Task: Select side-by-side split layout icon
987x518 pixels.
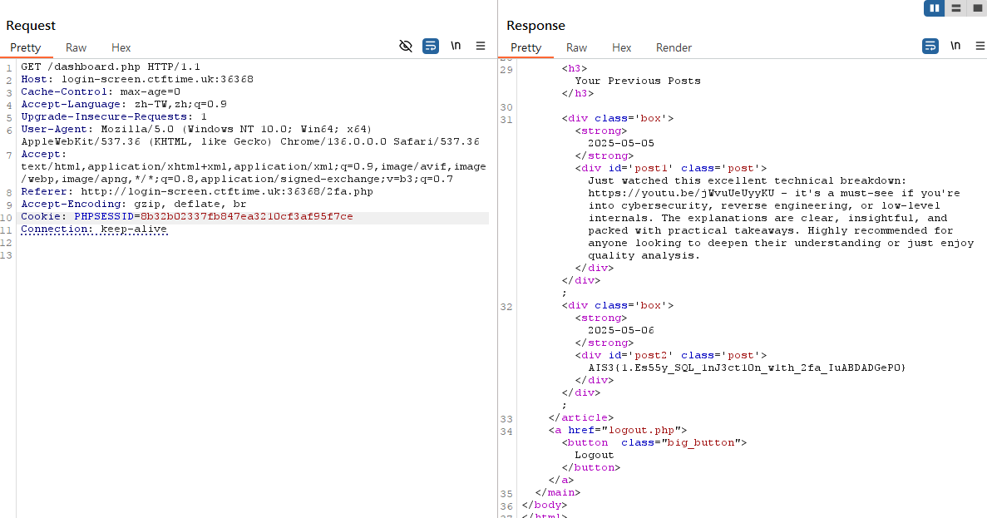Action: pos(934,8)
